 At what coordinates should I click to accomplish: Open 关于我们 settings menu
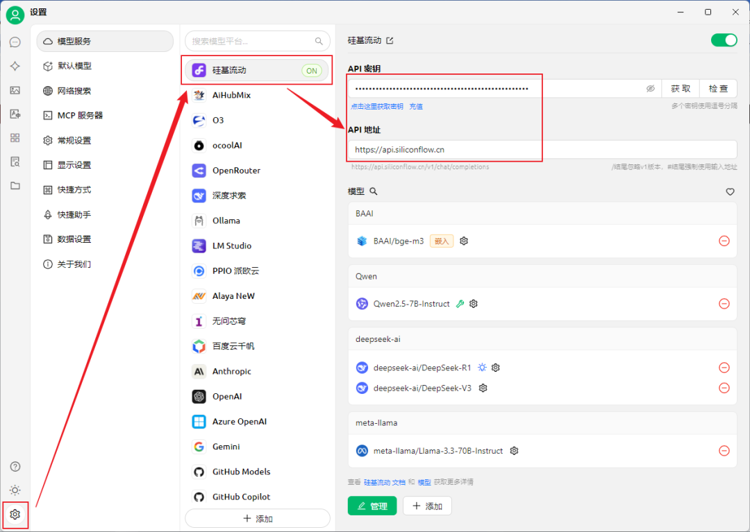(x=105, y=264)
